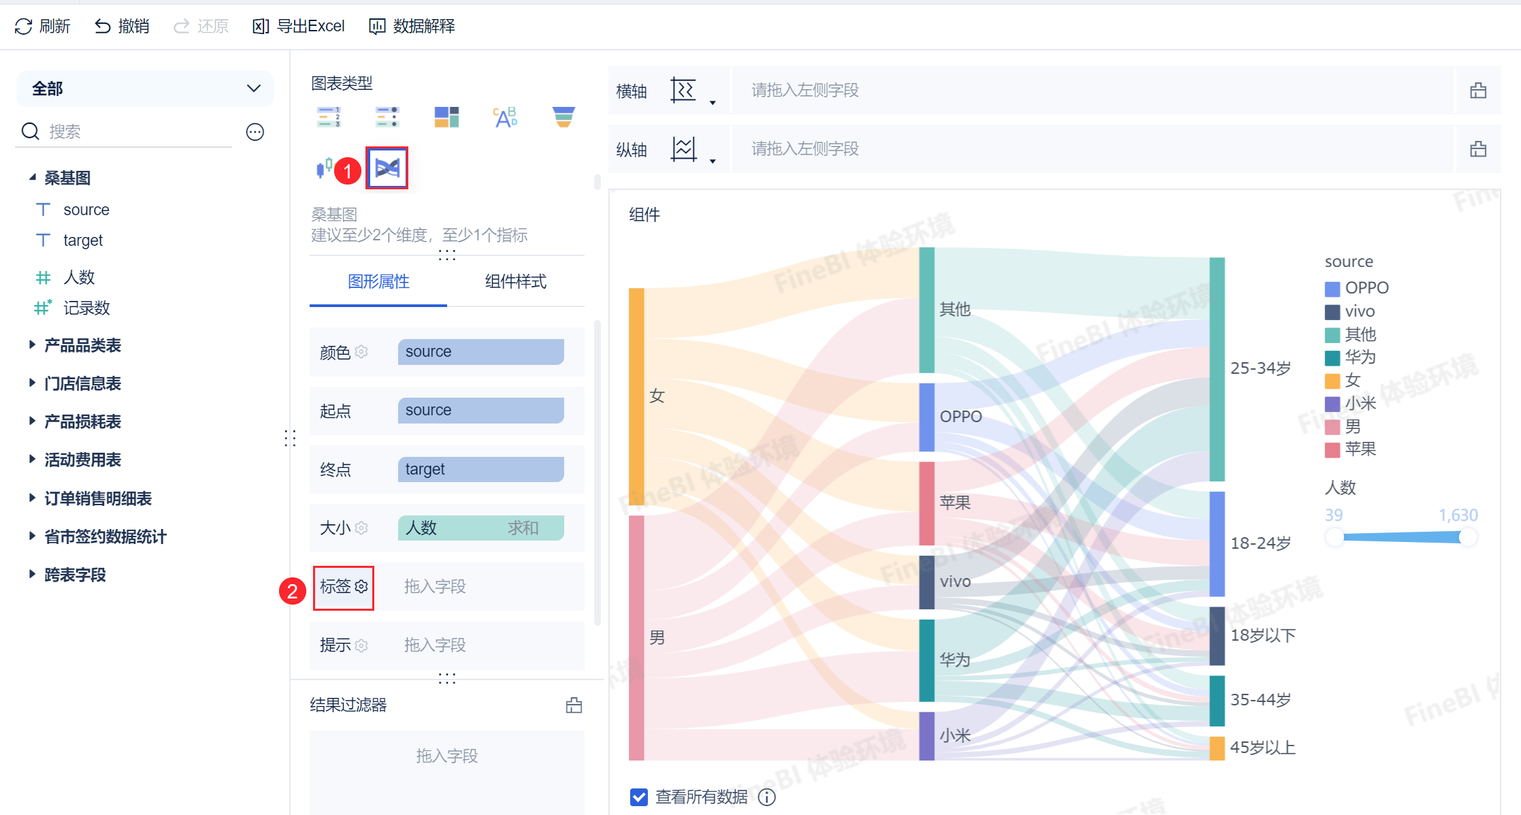The width and height of the screenshot is (1521, 815).
Task: Expand the 产品品类表 table node
Action: pyautogui.click(x=32, y=345)
